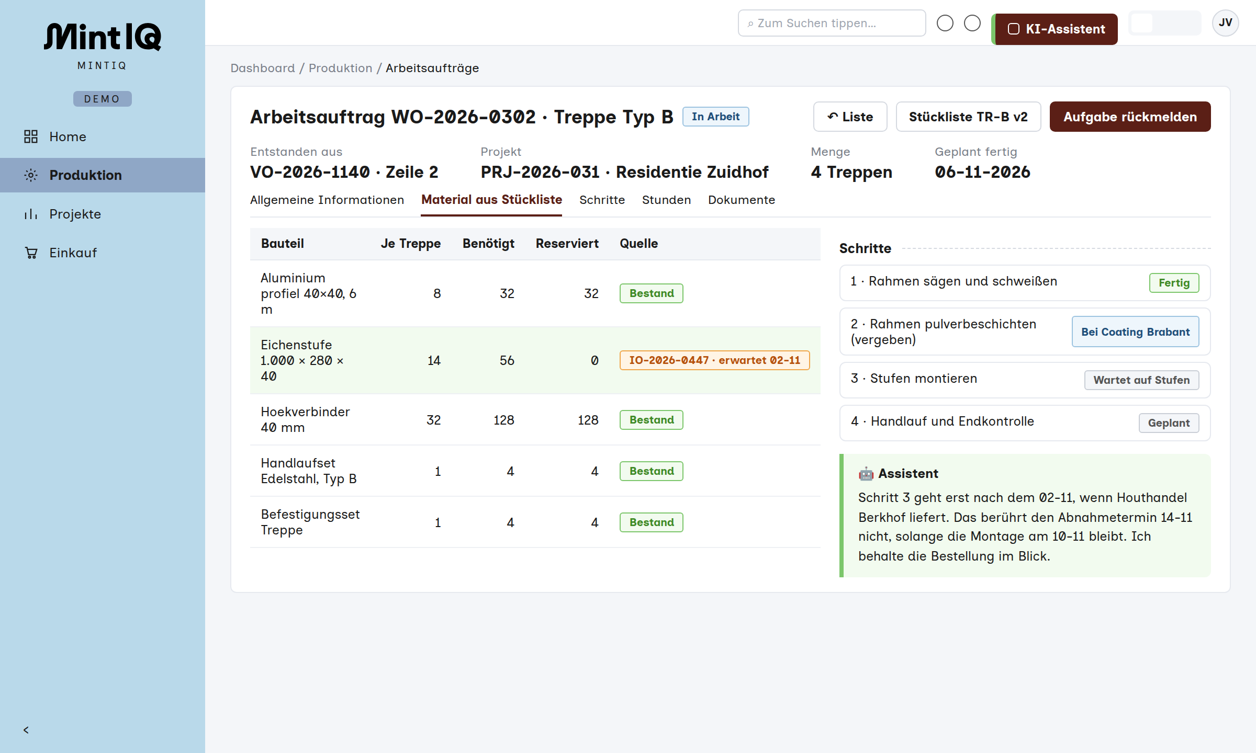This screenshot has width=1256, height=753.
Task: Open the Schritte tab
Action: (x=602, y=200)
